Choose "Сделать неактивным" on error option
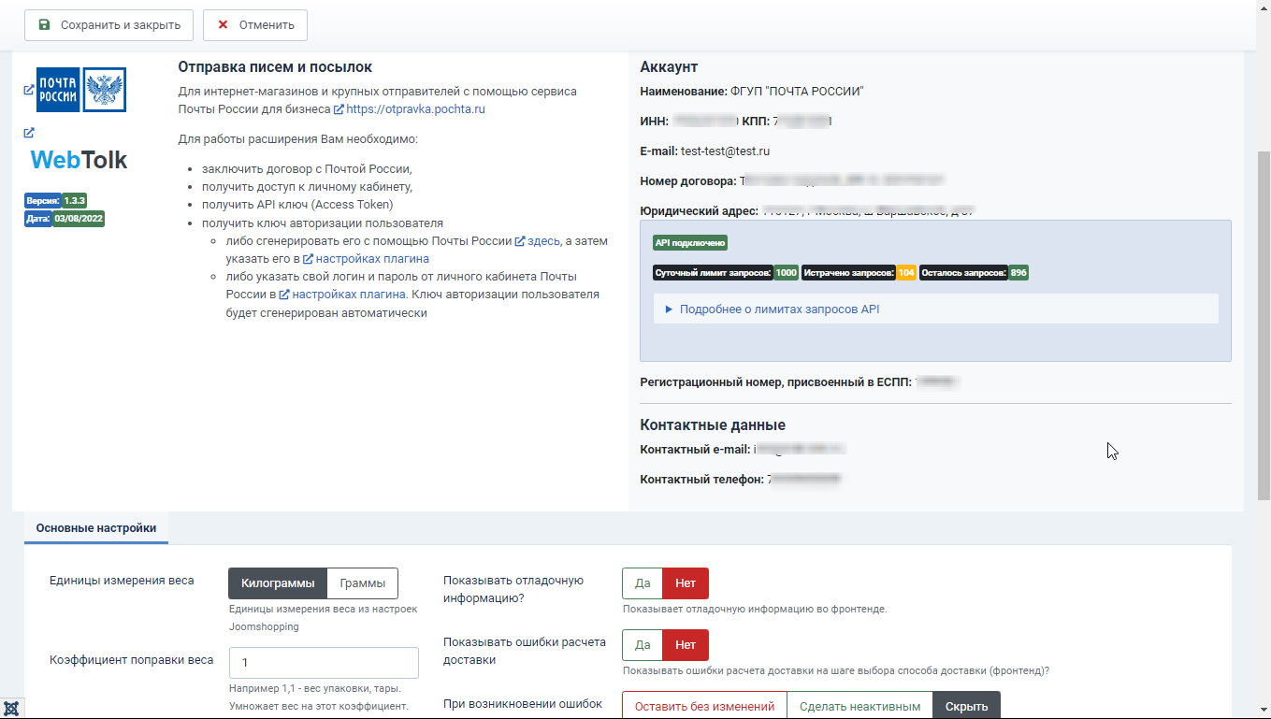The width and height of the screenshot is (1271, 719). click(x=859, y=706)
